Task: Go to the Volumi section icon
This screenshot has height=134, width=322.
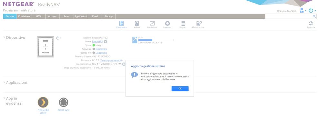Action: (x=137, y=23)
